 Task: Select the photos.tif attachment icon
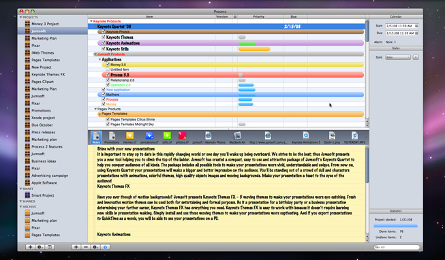click(x=182, y=137)
